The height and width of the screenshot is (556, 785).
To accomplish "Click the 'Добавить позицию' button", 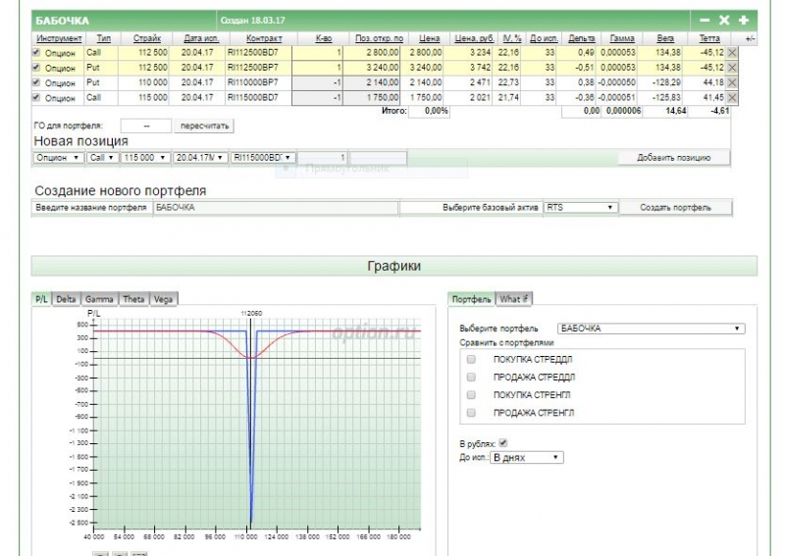I will click(x=672, y=157).
